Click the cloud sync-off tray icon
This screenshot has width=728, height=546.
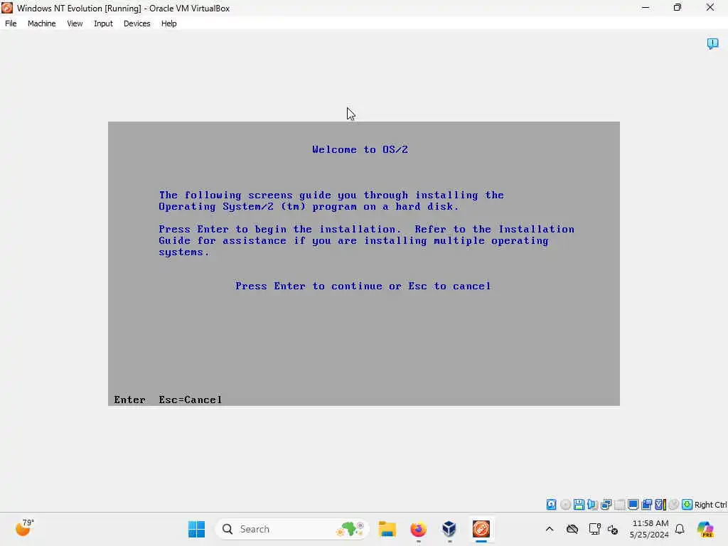[572, 529]
